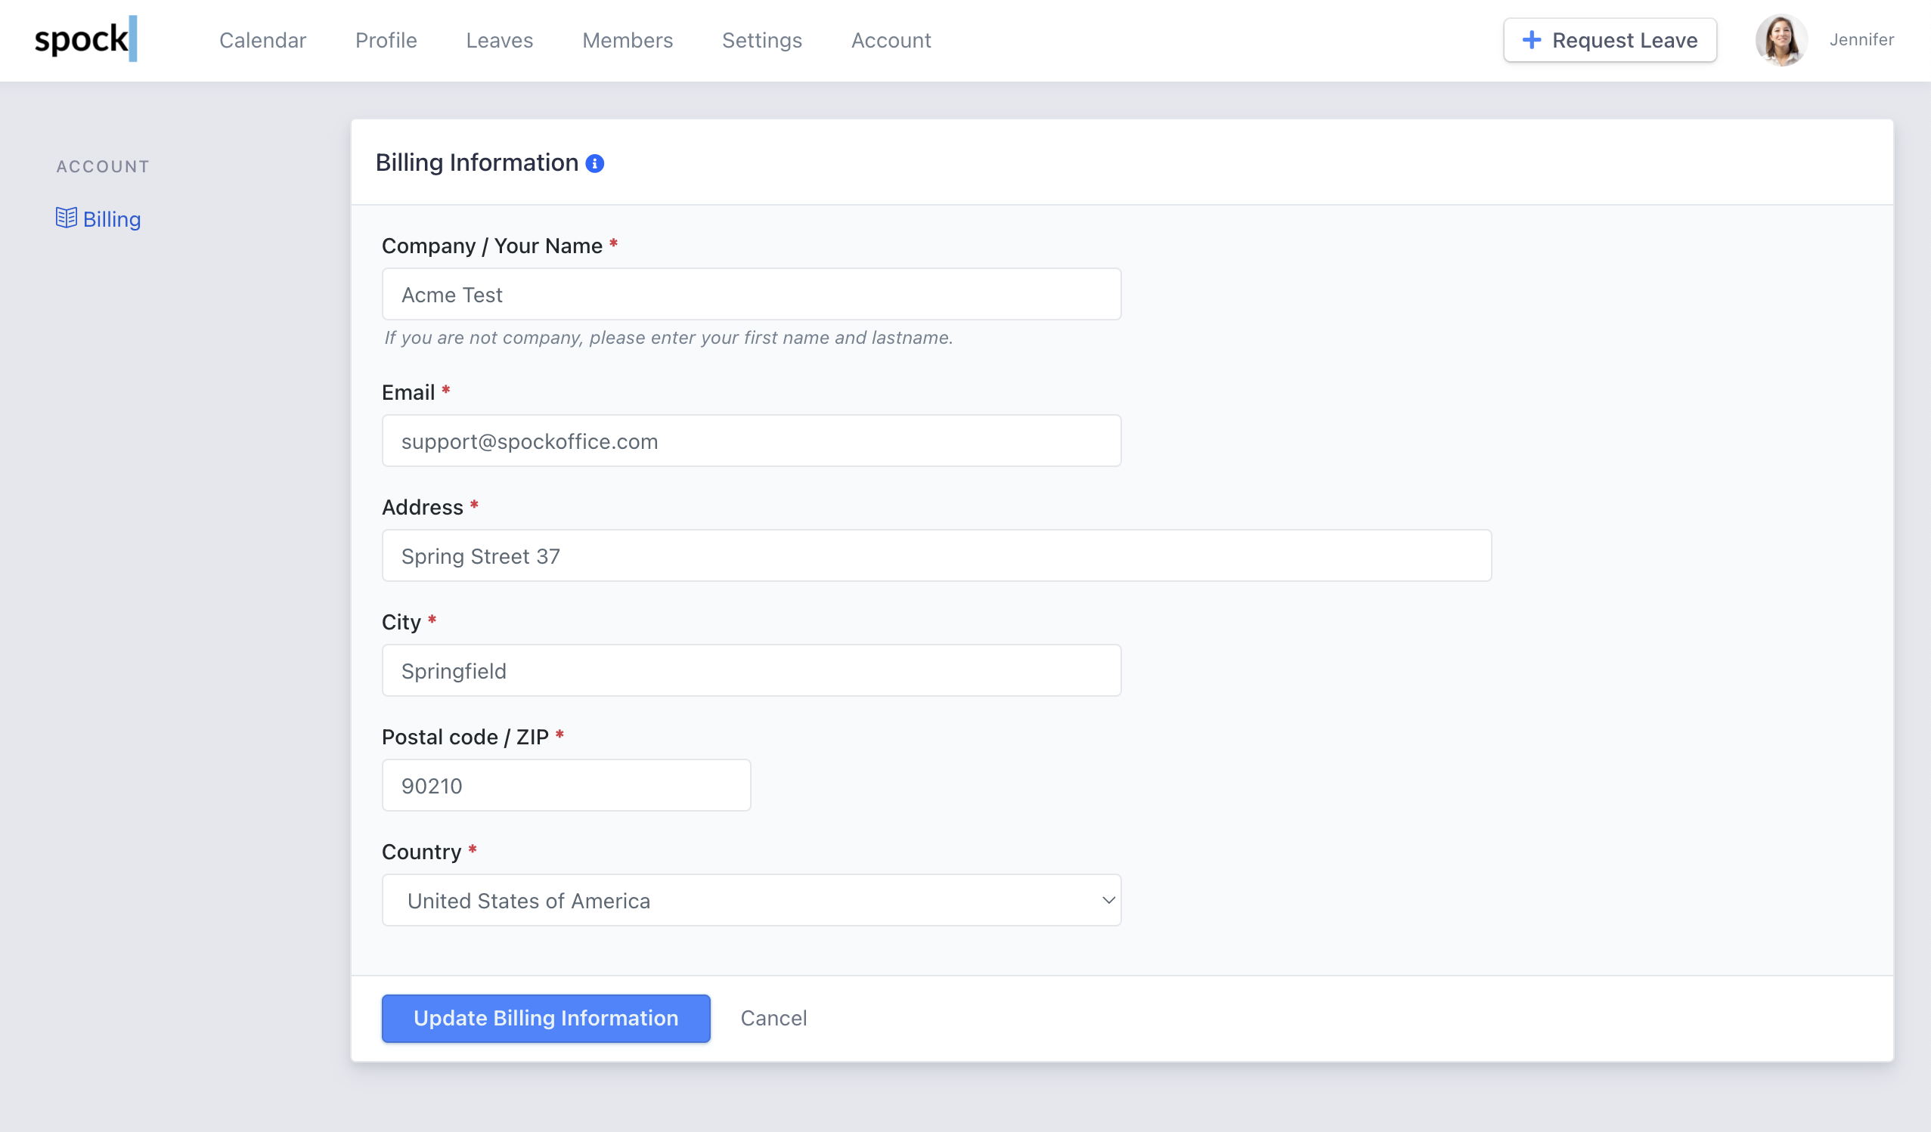
Task: Click the Billing Information info icon
Action: tap(594, 163)
